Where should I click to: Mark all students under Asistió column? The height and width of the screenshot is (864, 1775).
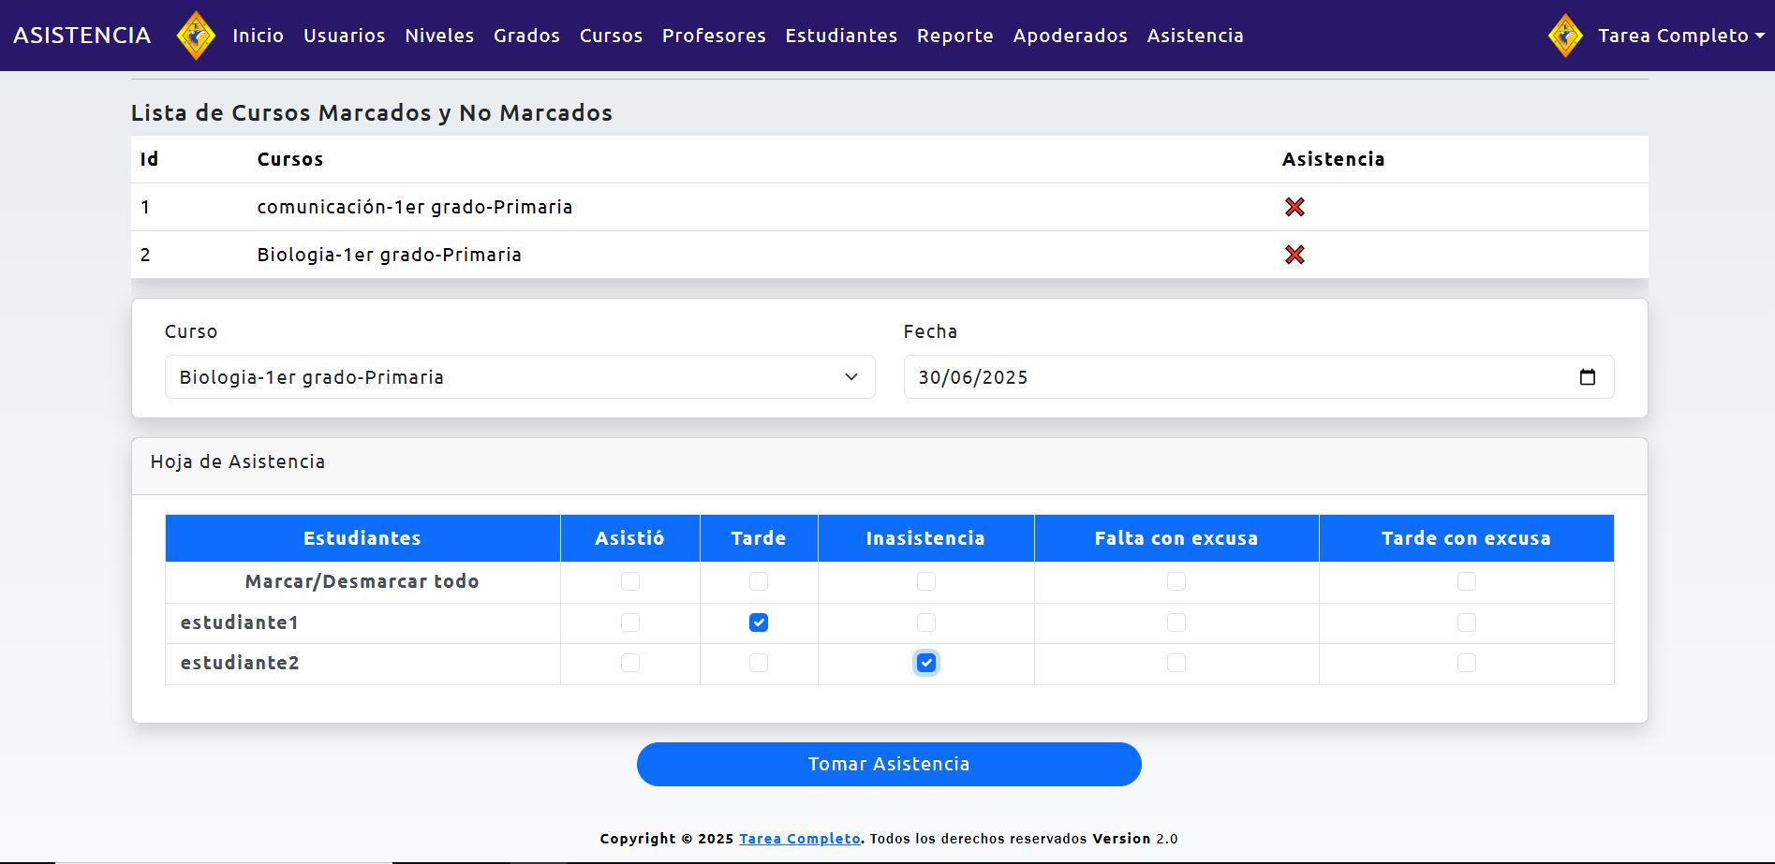630,581
